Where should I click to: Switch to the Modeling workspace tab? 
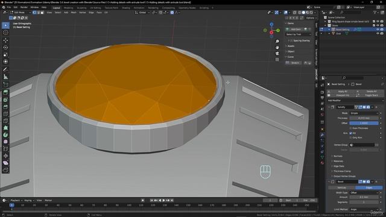point(68,8)
